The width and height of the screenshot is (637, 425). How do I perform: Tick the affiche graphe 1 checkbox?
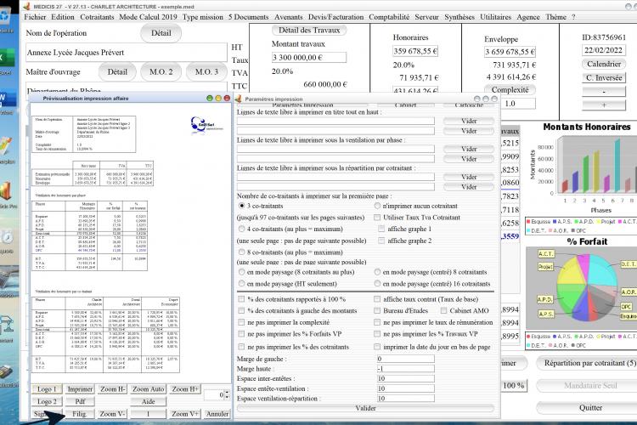381,229
